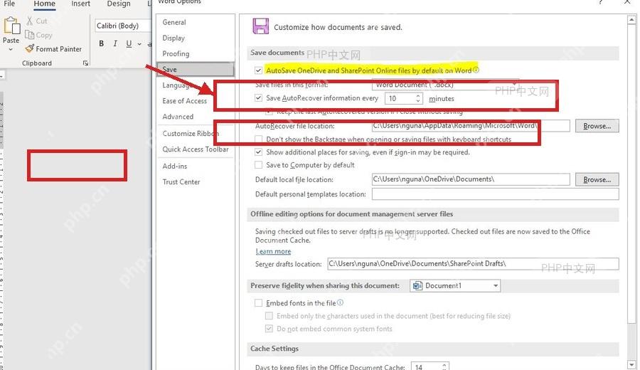This screenshot has width=640, height=370.
Task: Open the Calibri (Body) font box
Action: coord(123,26)
